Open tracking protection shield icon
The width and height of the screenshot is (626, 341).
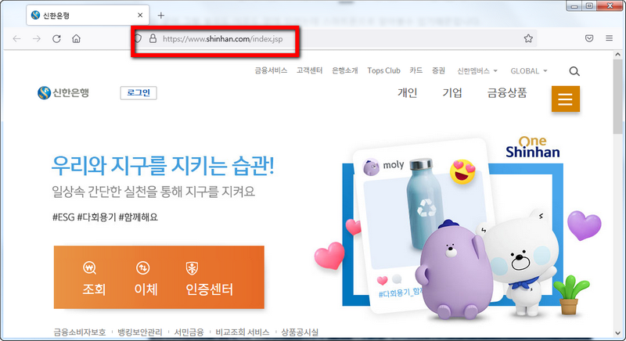tap(138, 38)
